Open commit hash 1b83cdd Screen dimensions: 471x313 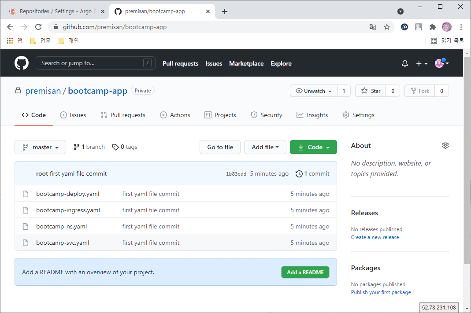click(236, 174)
